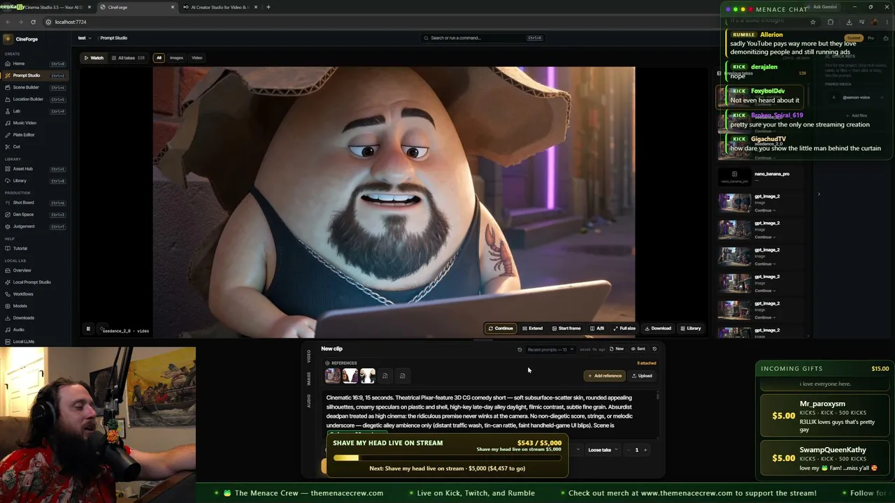The height and width of the screenshot is (503, 895).
Task: Bookmark this page with the star icon
Action: click(812, 22)
